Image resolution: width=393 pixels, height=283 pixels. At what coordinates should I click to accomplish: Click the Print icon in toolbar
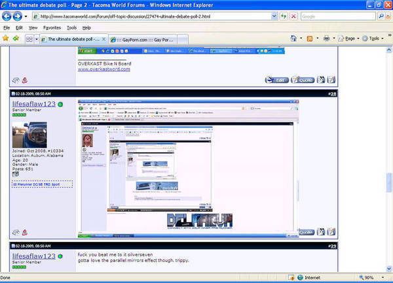[326, 39]
